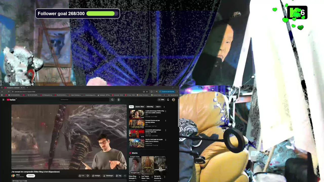Open the YouTube account avatar menu
Screen dimensions: 324x182
173,100
